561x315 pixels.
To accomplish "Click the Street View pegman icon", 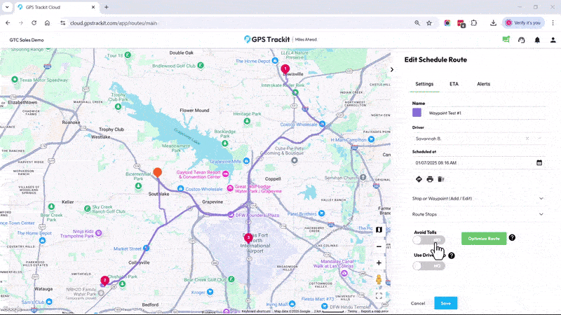I will tap(379, 279).
